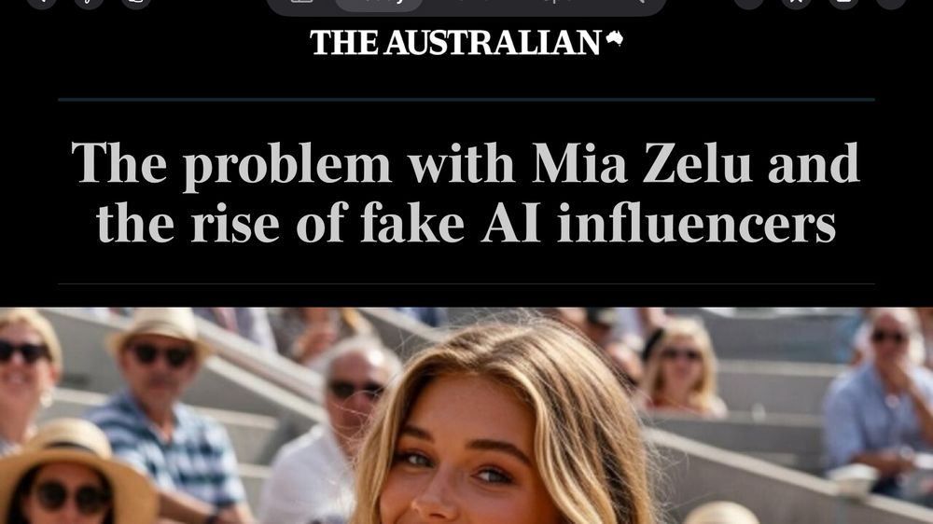Click first circular button right of address bar
This screenshot has width=933, height=524.
click(748, 3)
